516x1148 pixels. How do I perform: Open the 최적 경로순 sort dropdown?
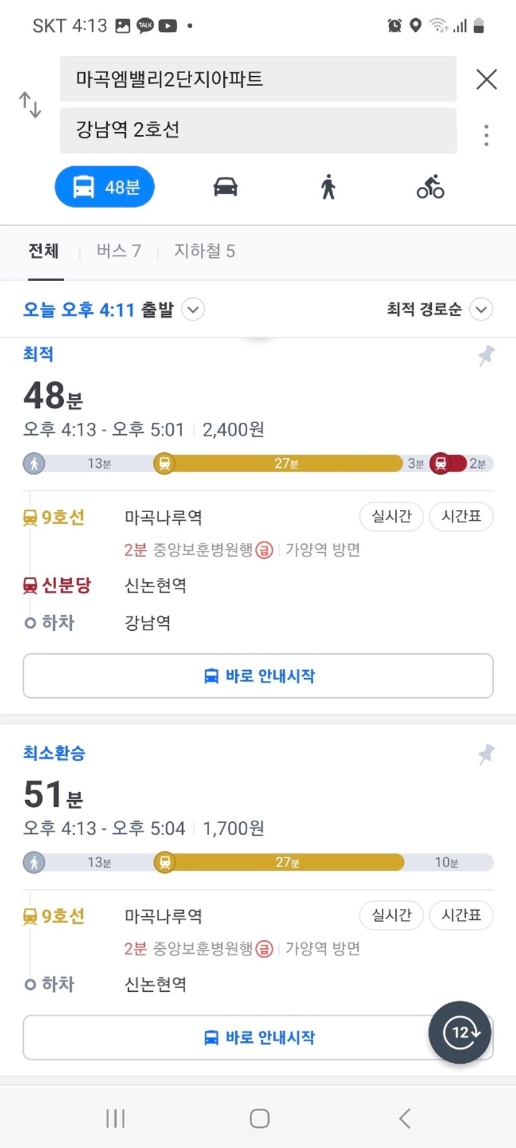(481, 309)
